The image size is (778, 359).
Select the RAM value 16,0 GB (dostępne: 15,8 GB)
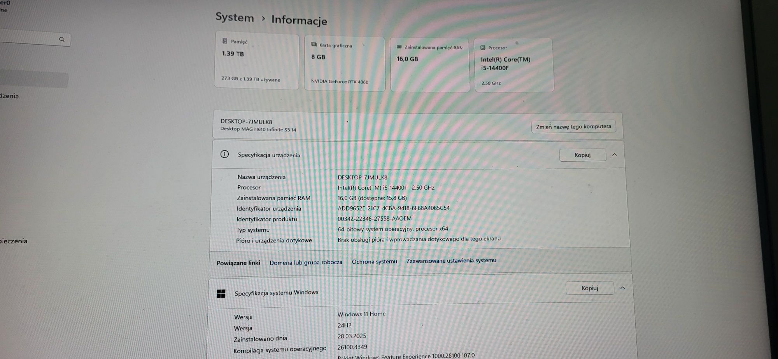[x=372, y=198]
